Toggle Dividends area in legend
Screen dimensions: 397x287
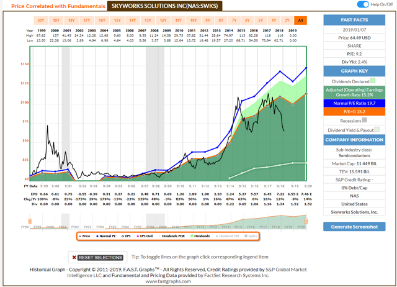(x=200, y=236)
